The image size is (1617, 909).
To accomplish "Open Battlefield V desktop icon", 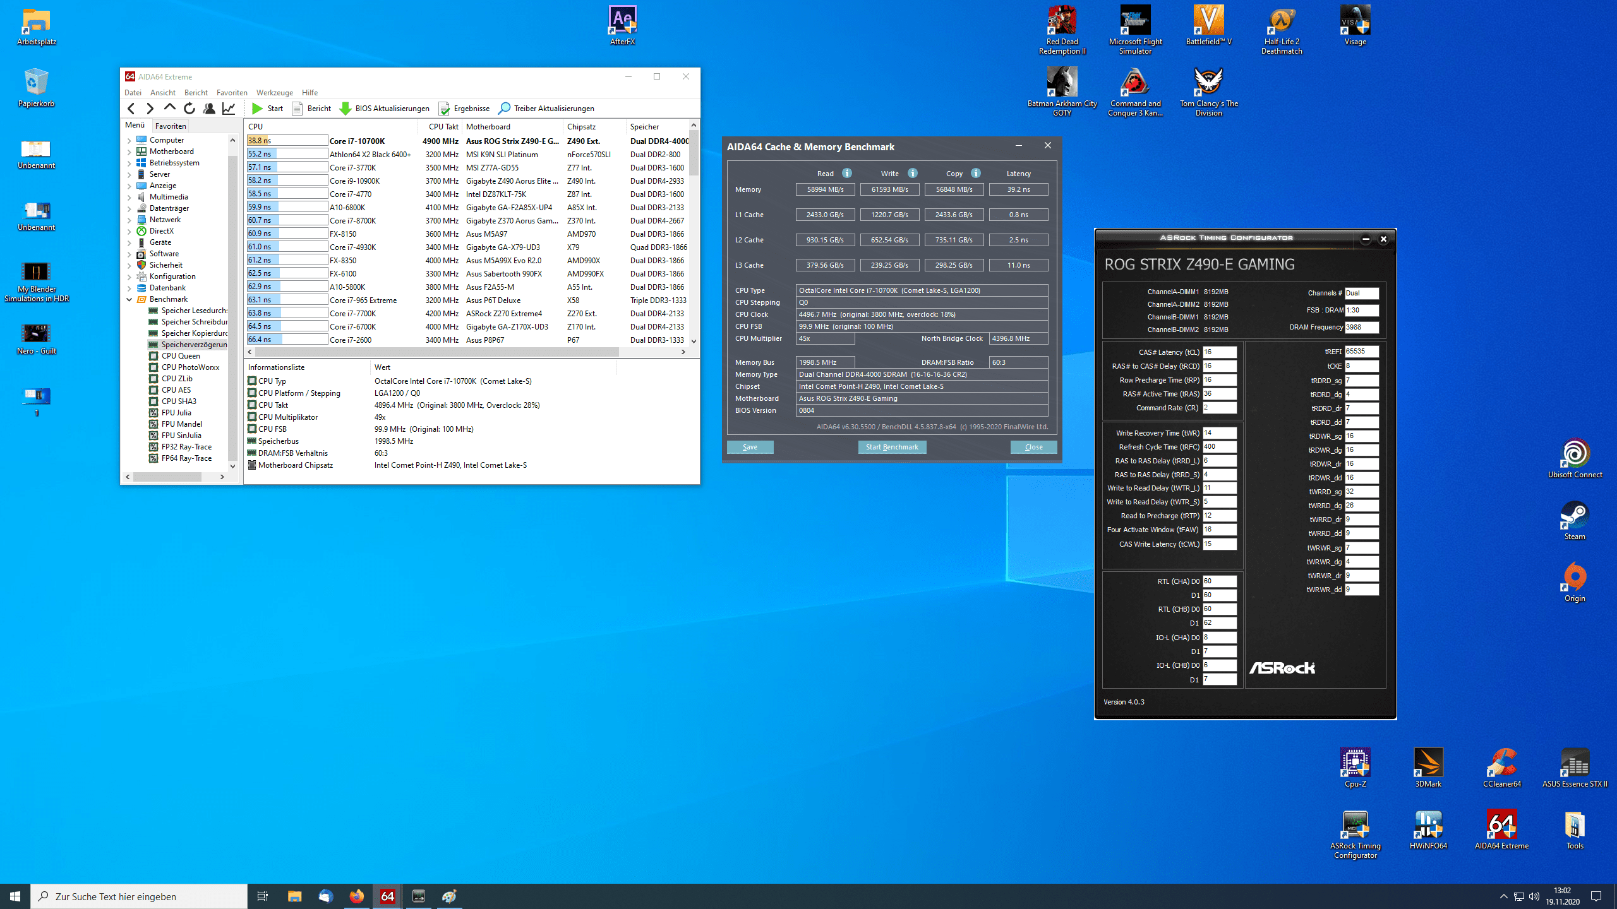I will click(x=1208, y=26).
